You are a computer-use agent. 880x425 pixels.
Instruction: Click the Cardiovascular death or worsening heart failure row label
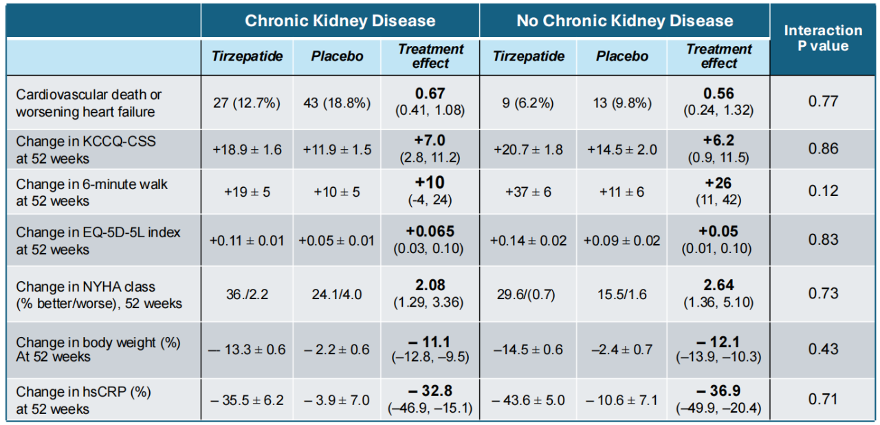(89, 103)
